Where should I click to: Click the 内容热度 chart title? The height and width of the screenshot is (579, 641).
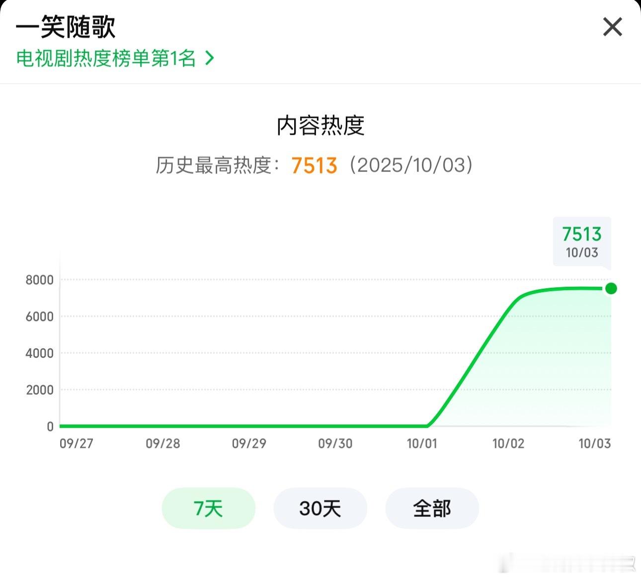320,125
